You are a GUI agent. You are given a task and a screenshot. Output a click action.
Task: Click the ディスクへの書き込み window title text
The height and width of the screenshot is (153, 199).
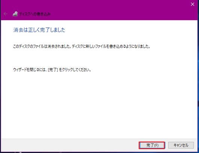tap(35, 14)
